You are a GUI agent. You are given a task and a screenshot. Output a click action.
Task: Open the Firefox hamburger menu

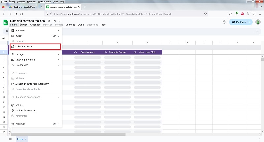tap(260, 14)
